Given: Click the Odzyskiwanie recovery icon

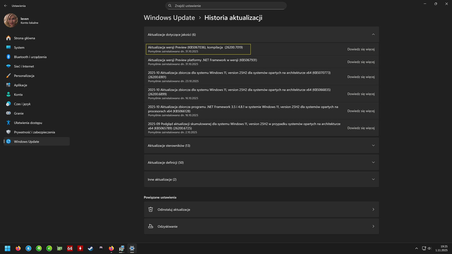Looking at the screenshot, I should click(150, 226).
